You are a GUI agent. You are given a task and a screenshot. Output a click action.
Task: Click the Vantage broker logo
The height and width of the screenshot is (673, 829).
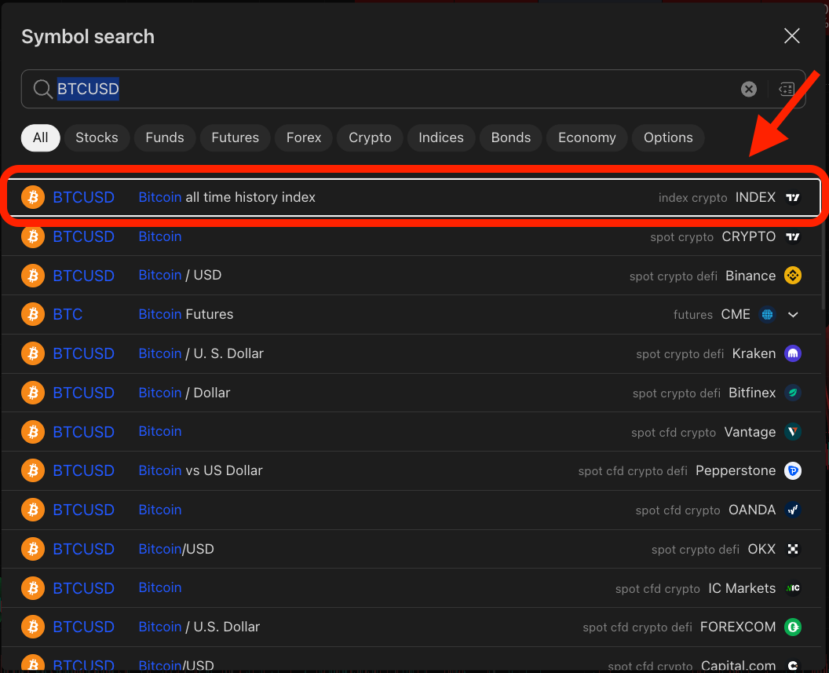coord(793,431)
